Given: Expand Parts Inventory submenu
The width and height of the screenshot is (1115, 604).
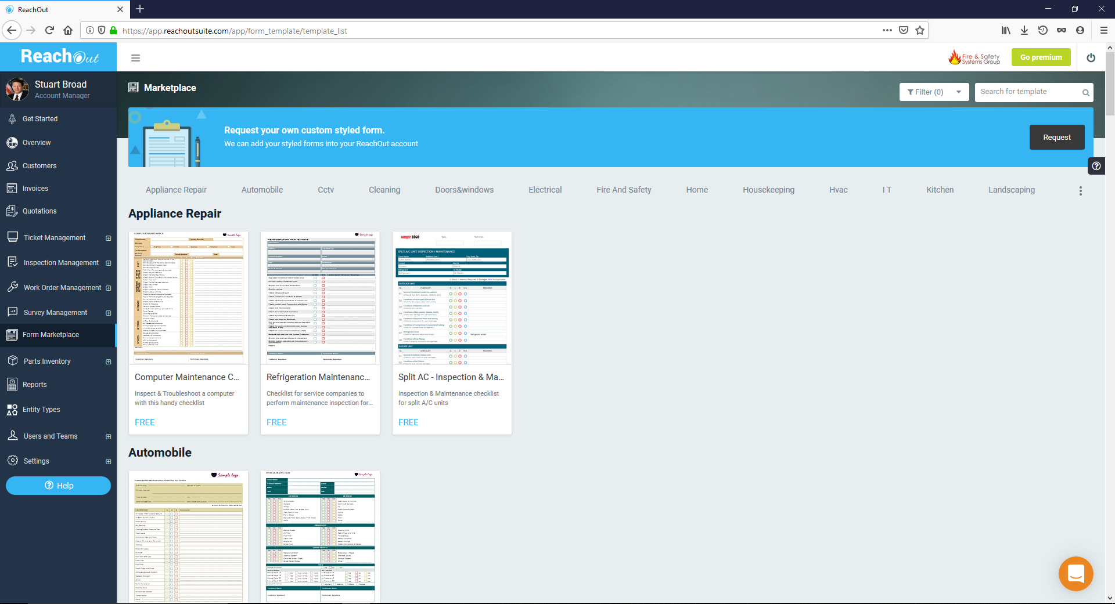Looking at the screenshot, I should [108, 361].
